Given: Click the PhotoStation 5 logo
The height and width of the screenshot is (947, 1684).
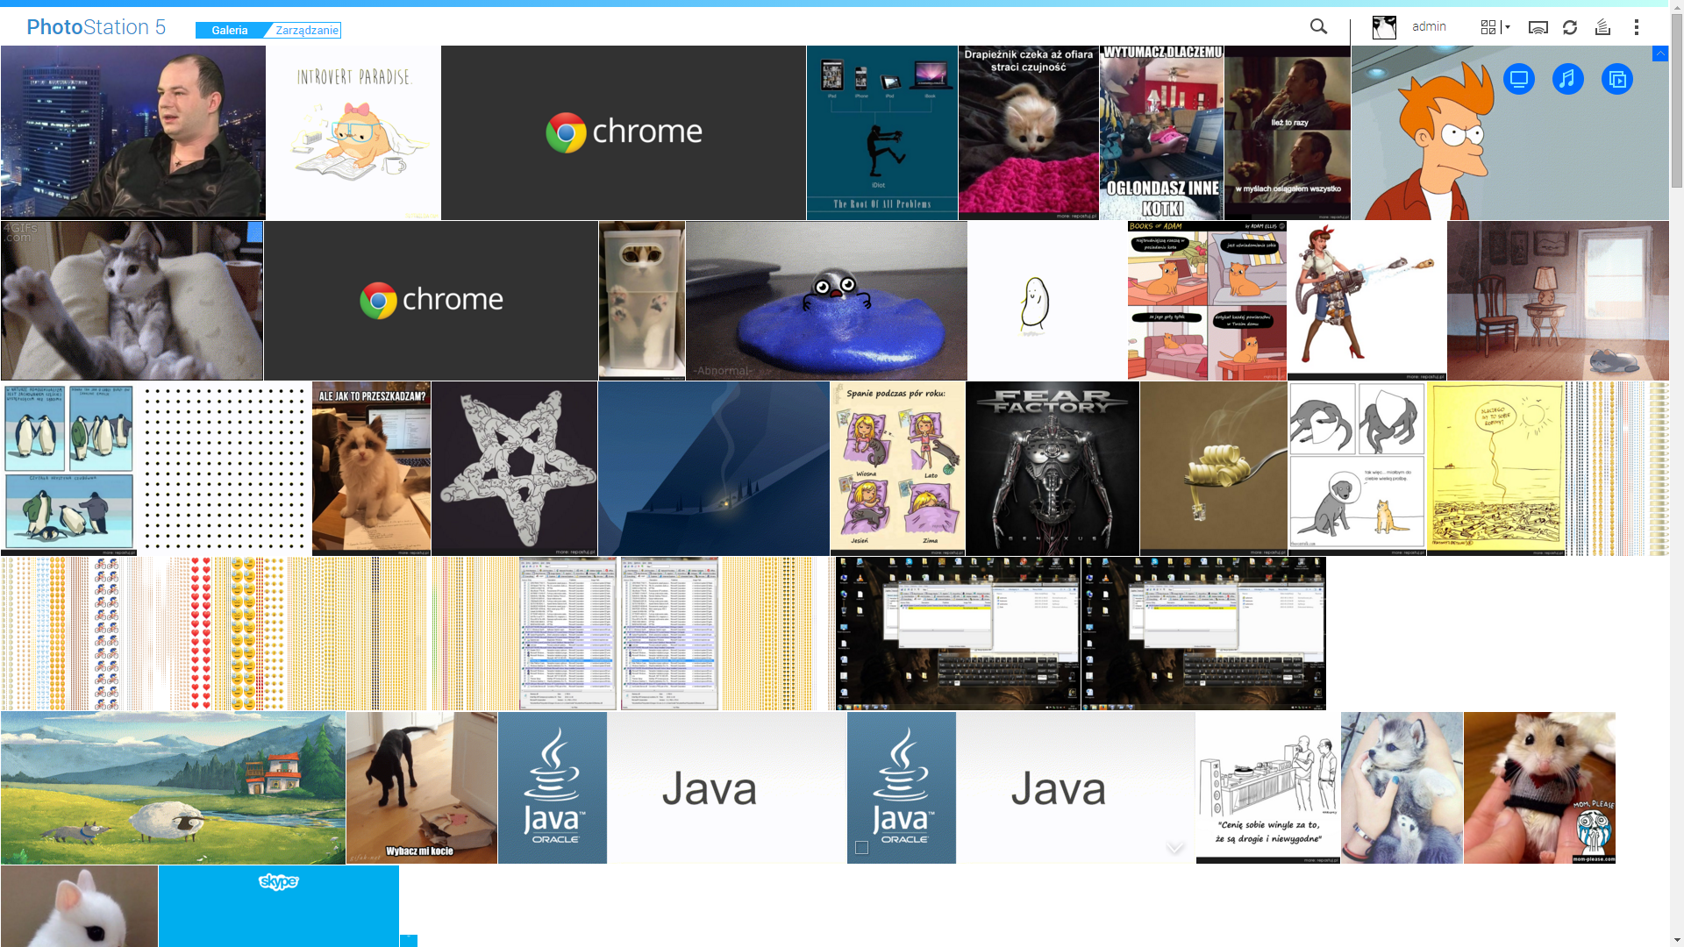Looking at the screenshot, I should click(x=96, y=27).
